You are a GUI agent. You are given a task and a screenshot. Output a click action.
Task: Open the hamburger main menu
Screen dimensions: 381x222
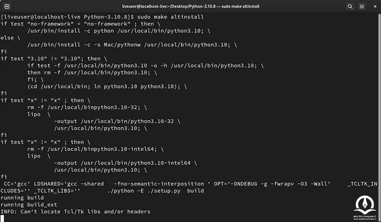(x=362, y=6)
